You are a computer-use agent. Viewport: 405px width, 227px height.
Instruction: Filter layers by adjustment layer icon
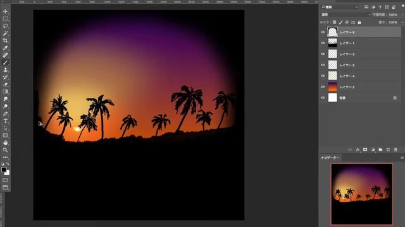373,7
